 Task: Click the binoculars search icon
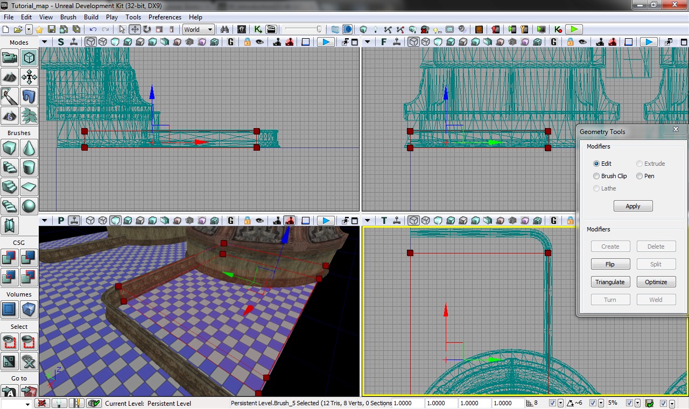[x=224, y=30]
